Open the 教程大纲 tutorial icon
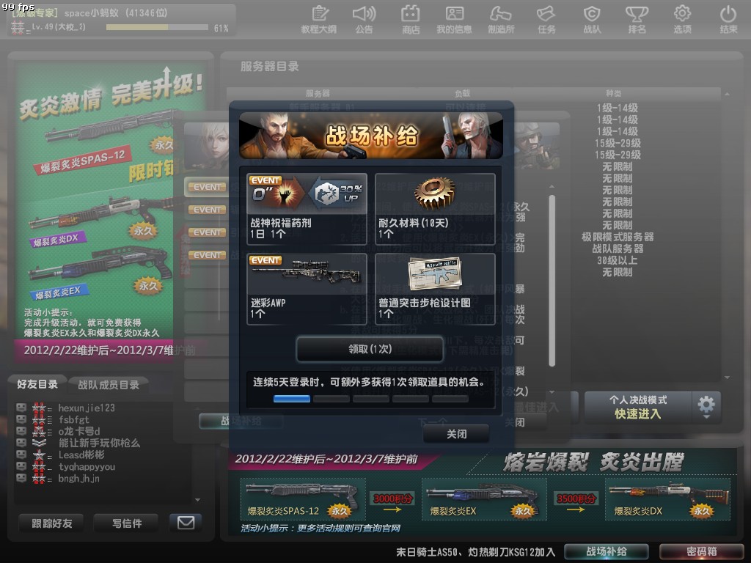The width and height of the screenshot is (751, 563). point(319,20)
